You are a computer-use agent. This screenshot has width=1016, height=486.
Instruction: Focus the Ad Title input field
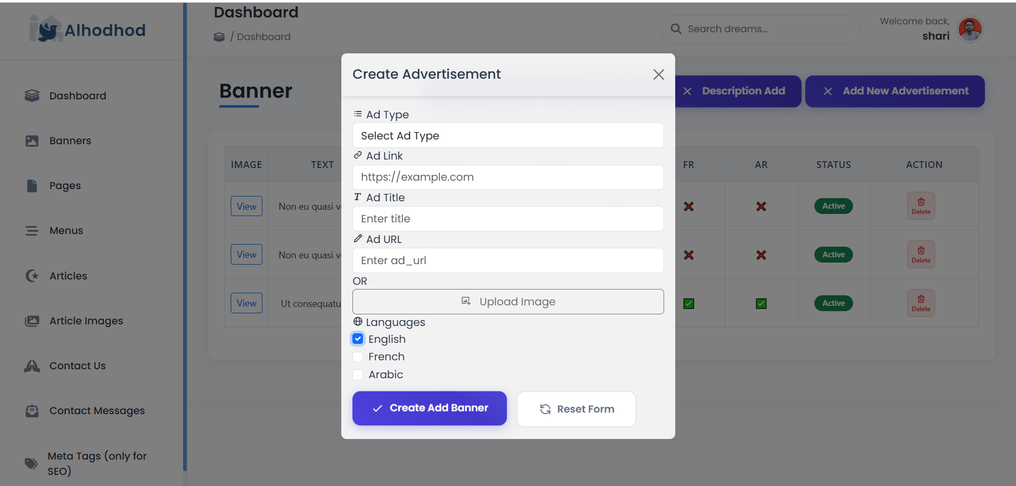click(x=507, y=219)
